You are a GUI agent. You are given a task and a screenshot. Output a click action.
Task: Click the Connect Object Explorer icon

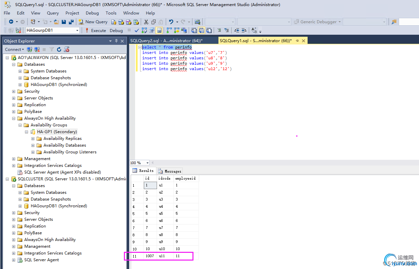click(x=30, y=50)
